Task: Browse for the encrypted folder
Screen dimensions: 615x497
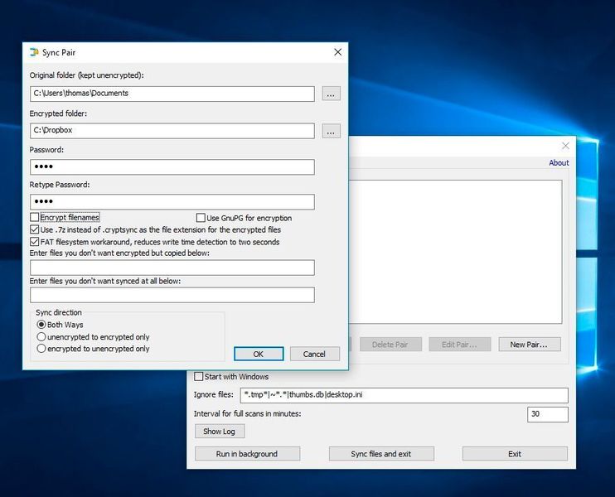Action: [x=331, y=131]
